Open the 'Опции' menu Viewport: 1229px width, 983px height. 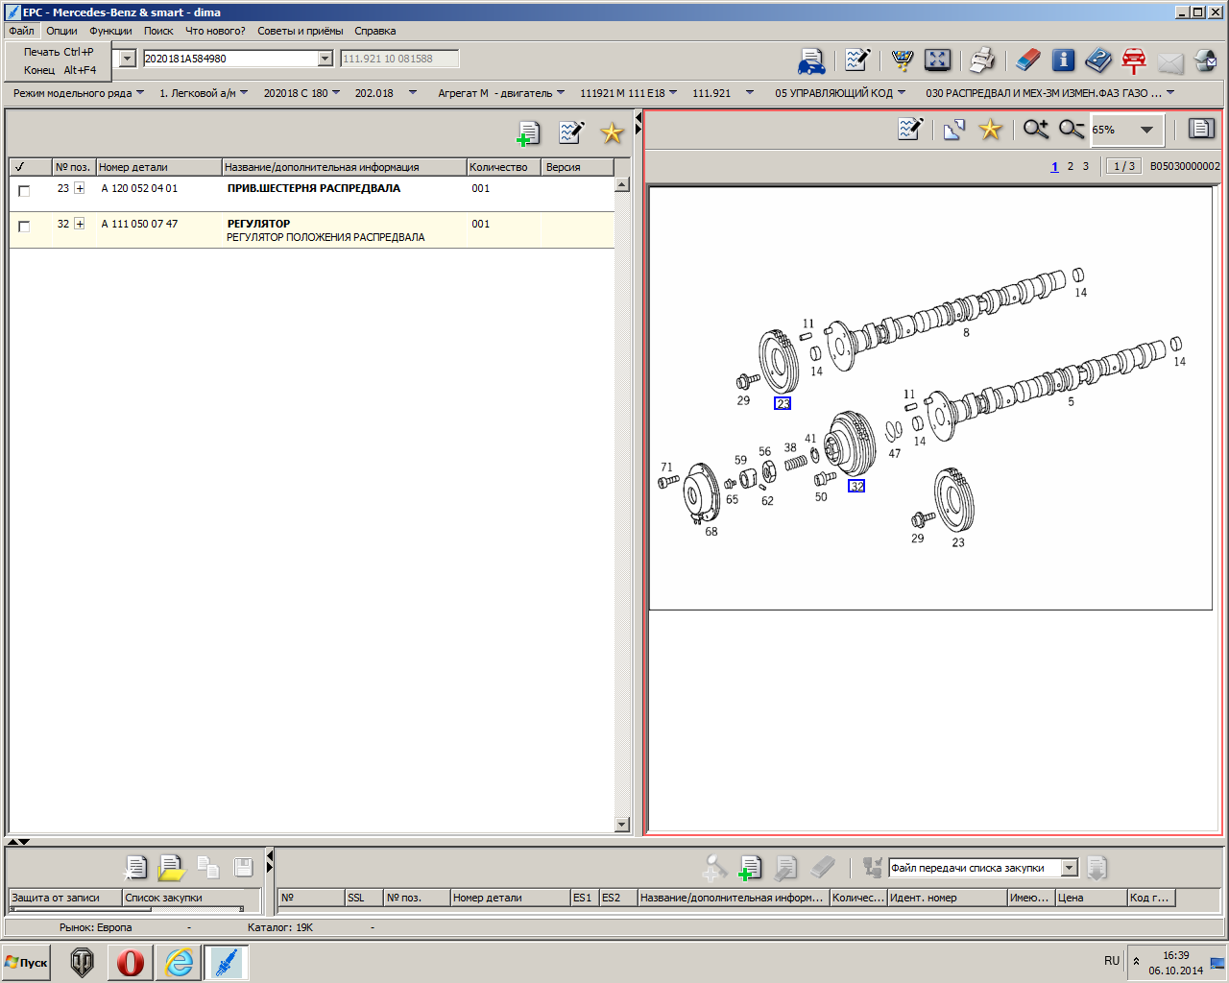point(61,31)
